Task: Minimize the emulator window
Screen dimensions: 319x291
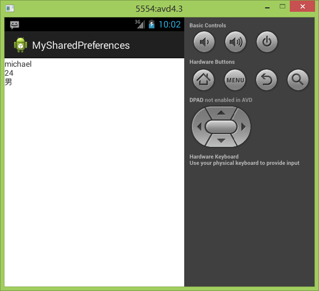Action: [267, 8]
